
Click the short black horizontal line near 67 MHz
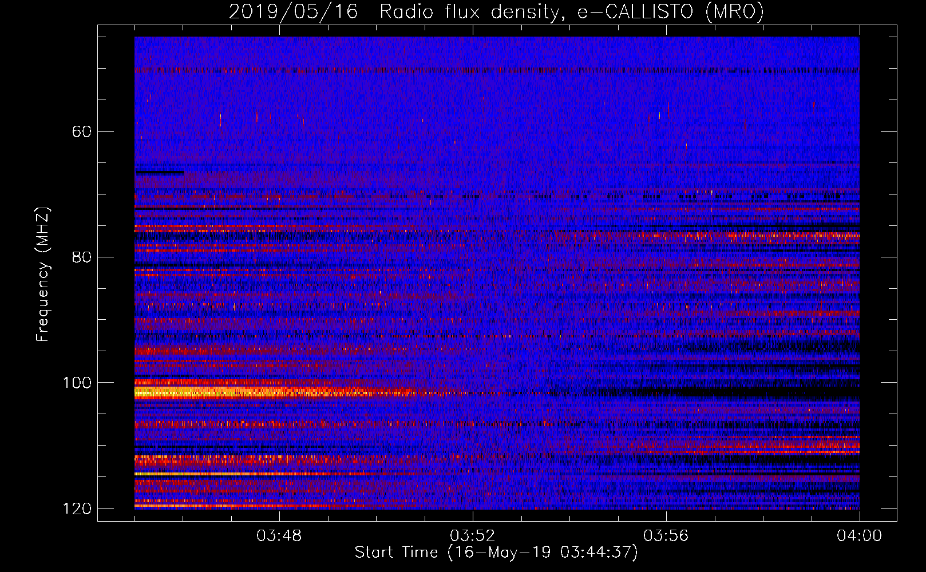pos(160,172)
